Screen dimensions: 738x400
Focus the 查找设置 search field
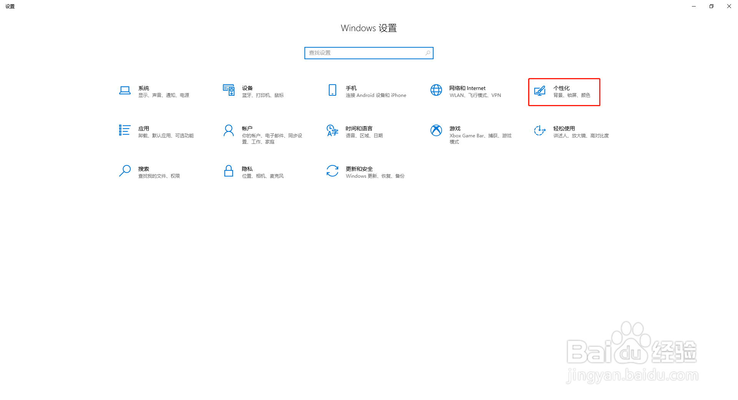click(x=369, y=53)
